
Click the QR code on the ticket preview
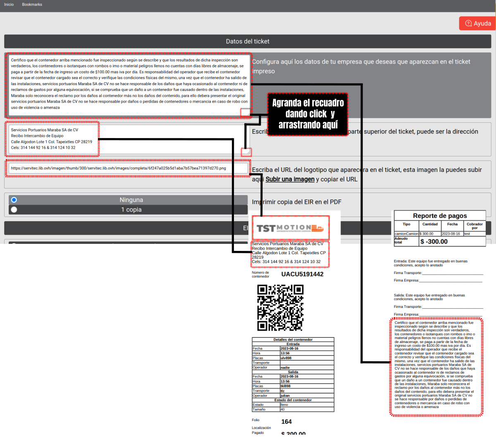280,308
